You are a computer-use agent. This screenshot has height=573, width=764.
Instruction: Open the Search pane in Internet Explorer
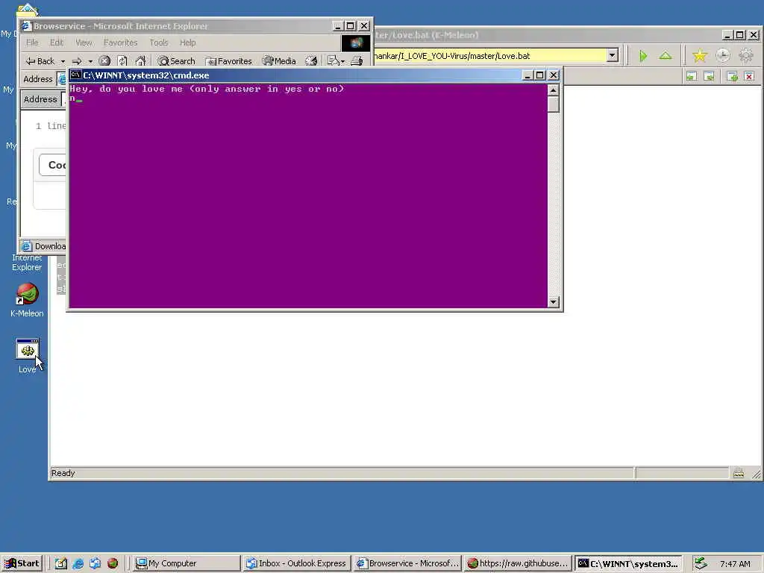tap(176, 61)
